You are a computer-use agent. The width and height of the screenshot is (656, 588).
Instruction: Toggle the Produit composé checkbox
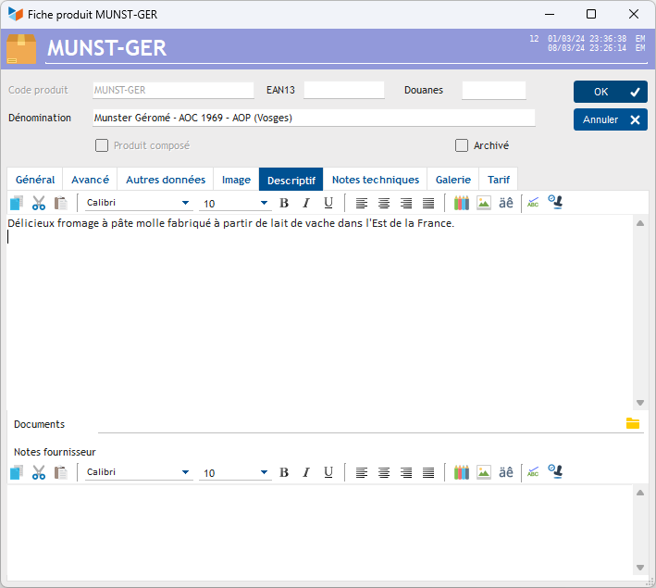click(x=102, y=145)
